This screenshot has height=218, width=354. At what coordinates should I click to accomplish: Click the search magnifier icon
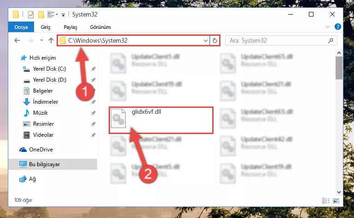tap(331, 40)
